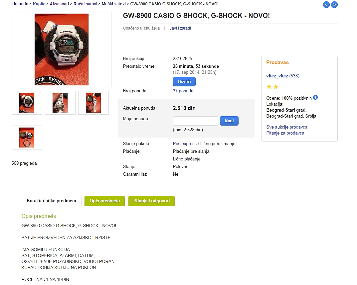This screenshot has height=285, width=357.
Task: Open Muški satovi breadcrumb category
Action: pos(113,4)
